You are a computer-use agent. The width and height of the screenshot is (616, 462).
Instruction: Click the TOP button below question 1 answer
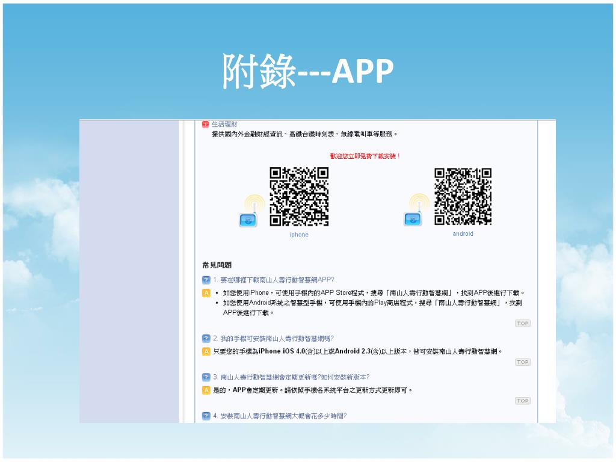pyautogui.click(x=523, y=323)
